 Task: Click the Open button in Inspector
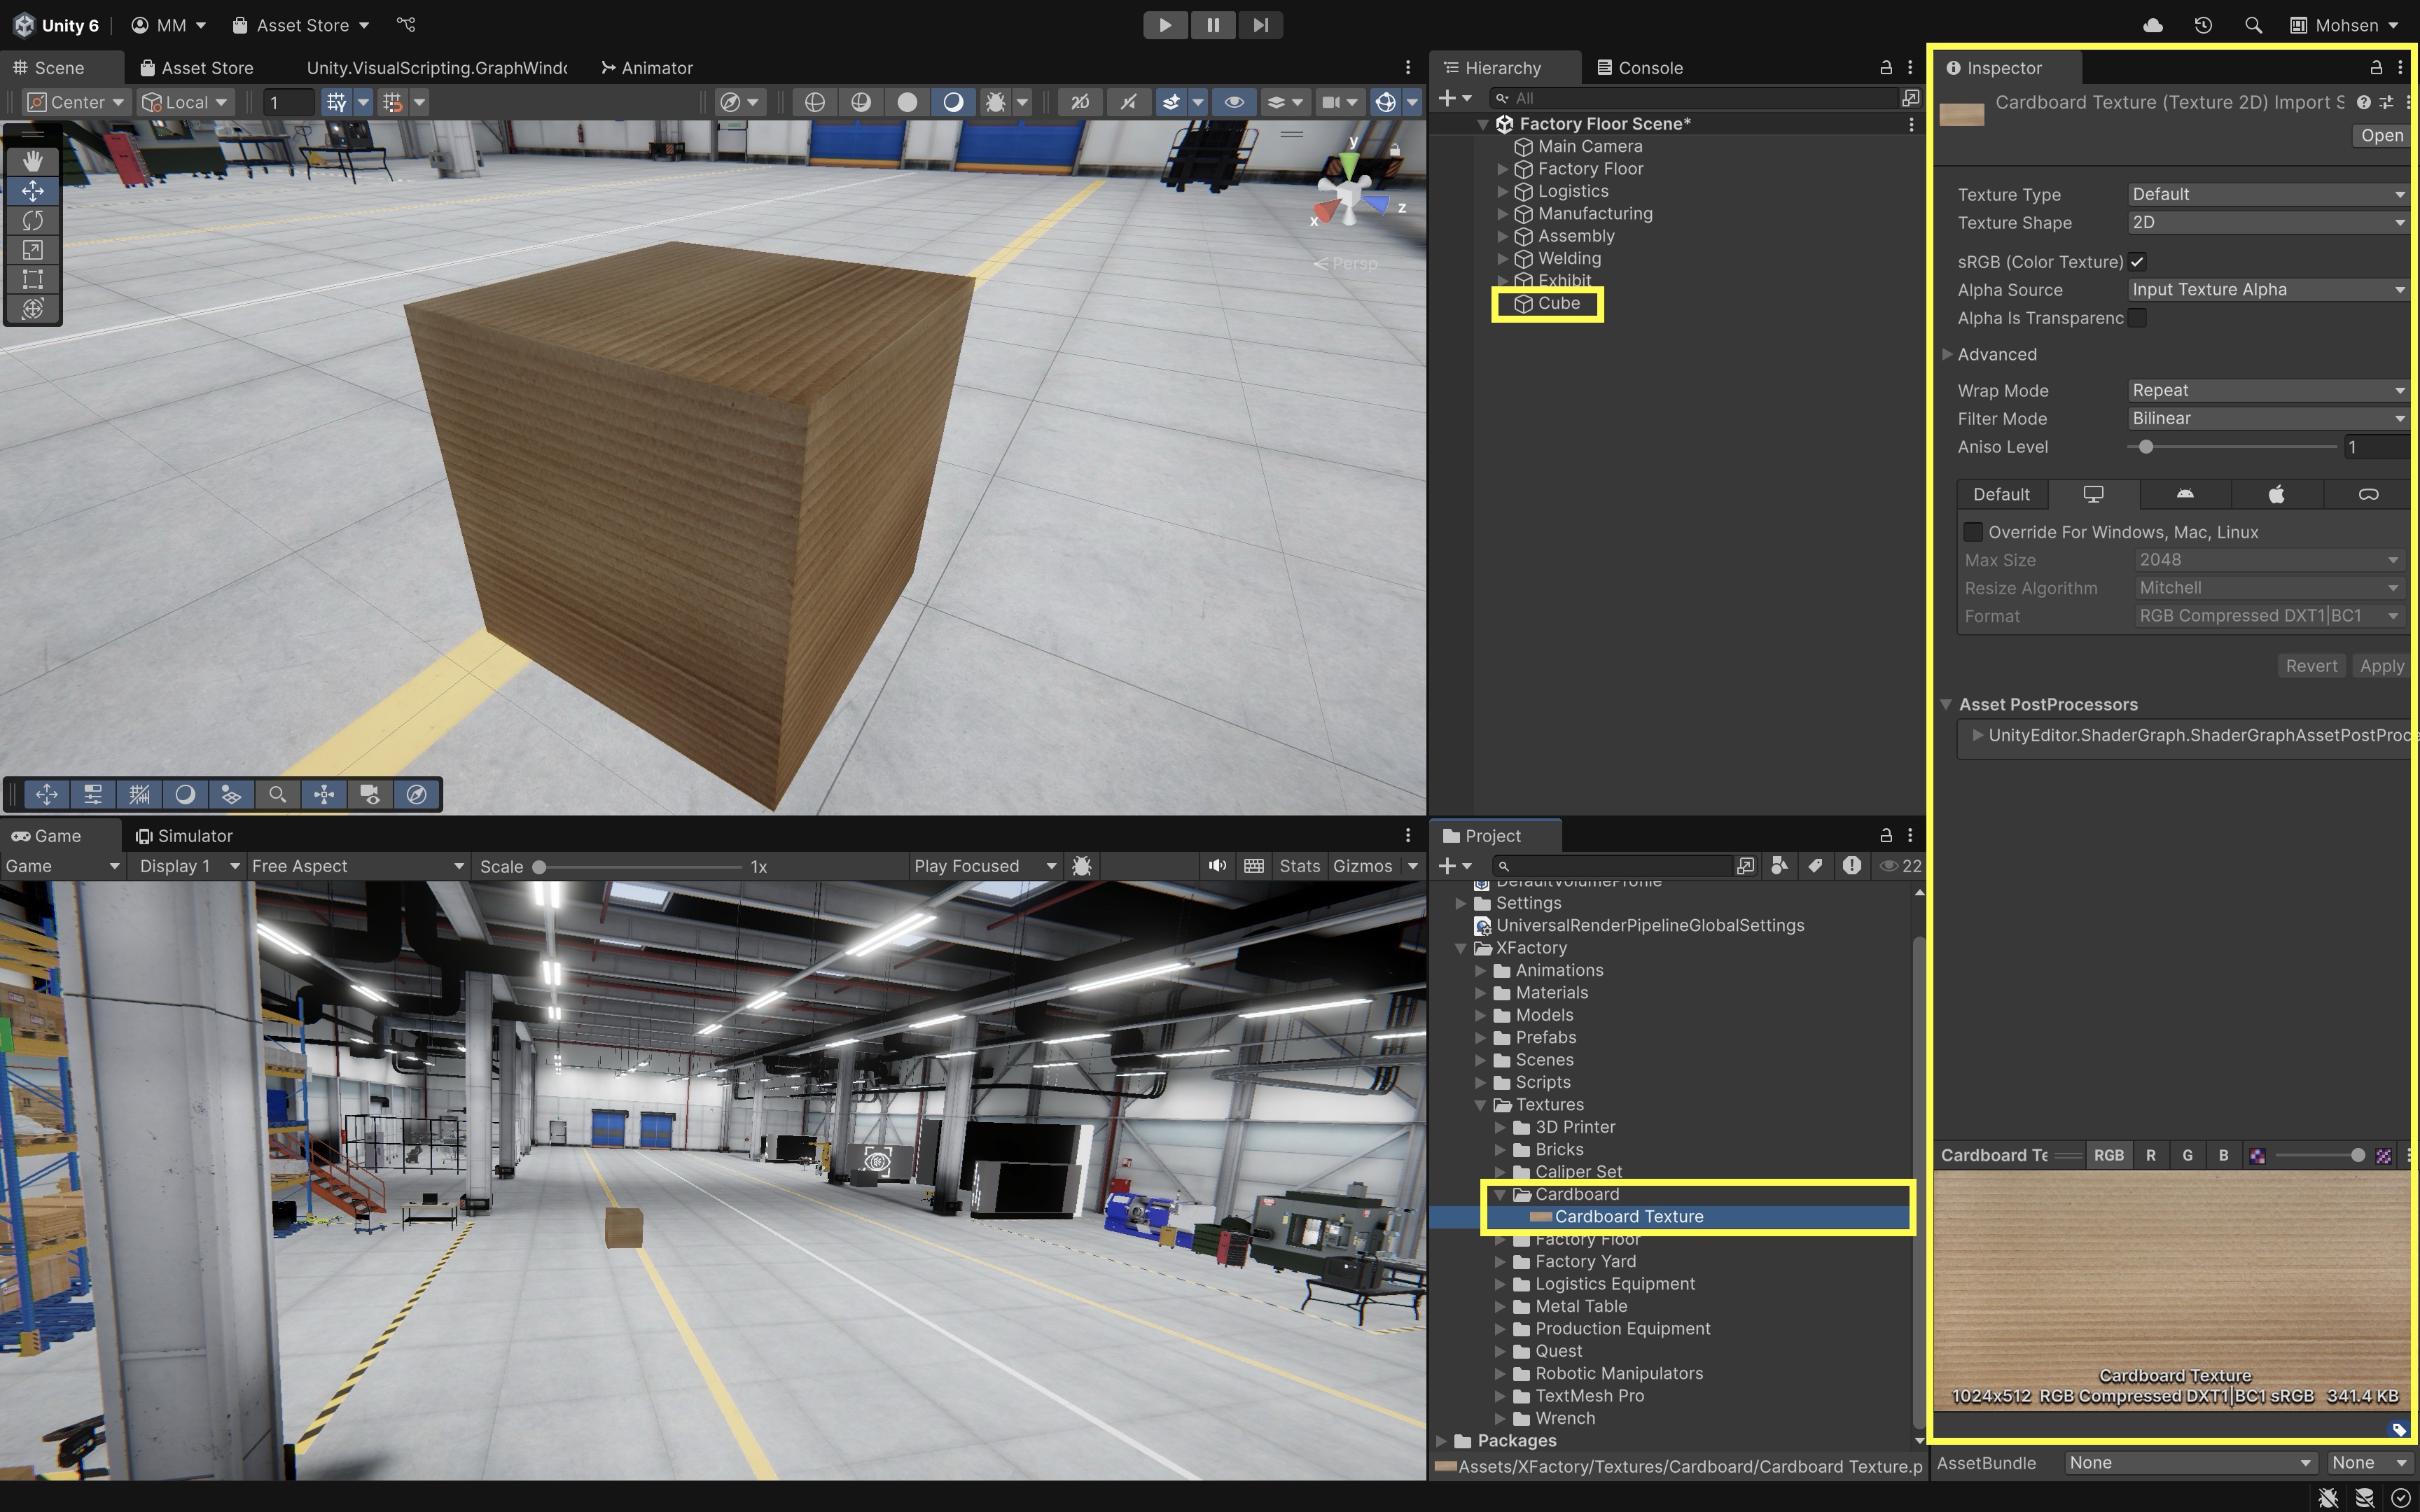[2381, 135]
